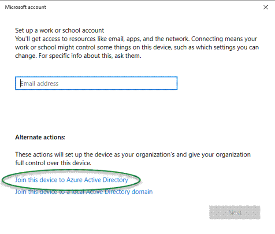This screenshot has width=275, height=234.
Task: Close the Microsoft account dialog
Action: click(265, 7)
